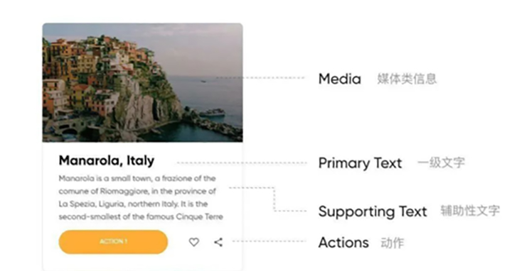Click the dotted line pointing to Media
This screenshot has width=512, height=271.
click(260, 78)
